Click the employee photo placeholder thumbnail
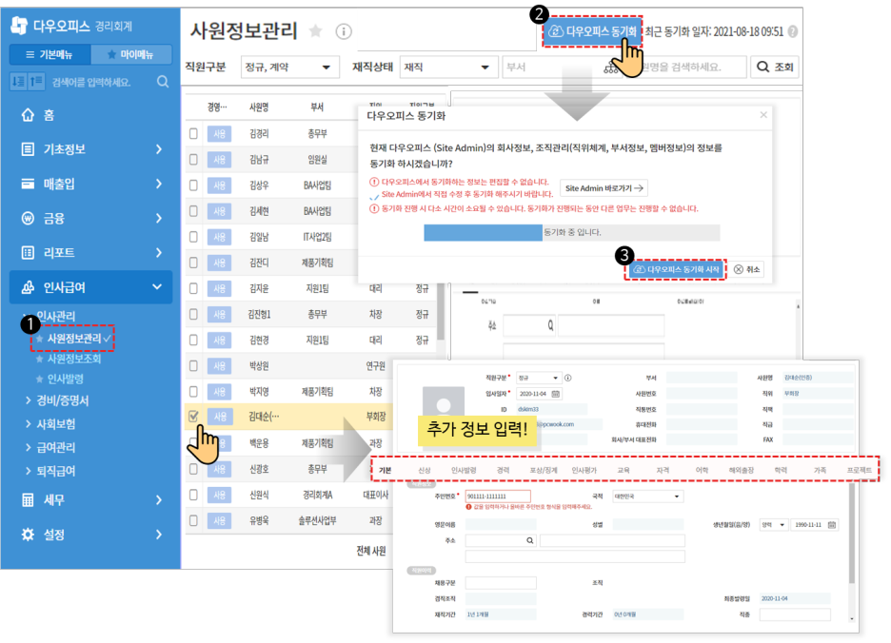Viewport: 891px width, 643px height. pos(444,402)
